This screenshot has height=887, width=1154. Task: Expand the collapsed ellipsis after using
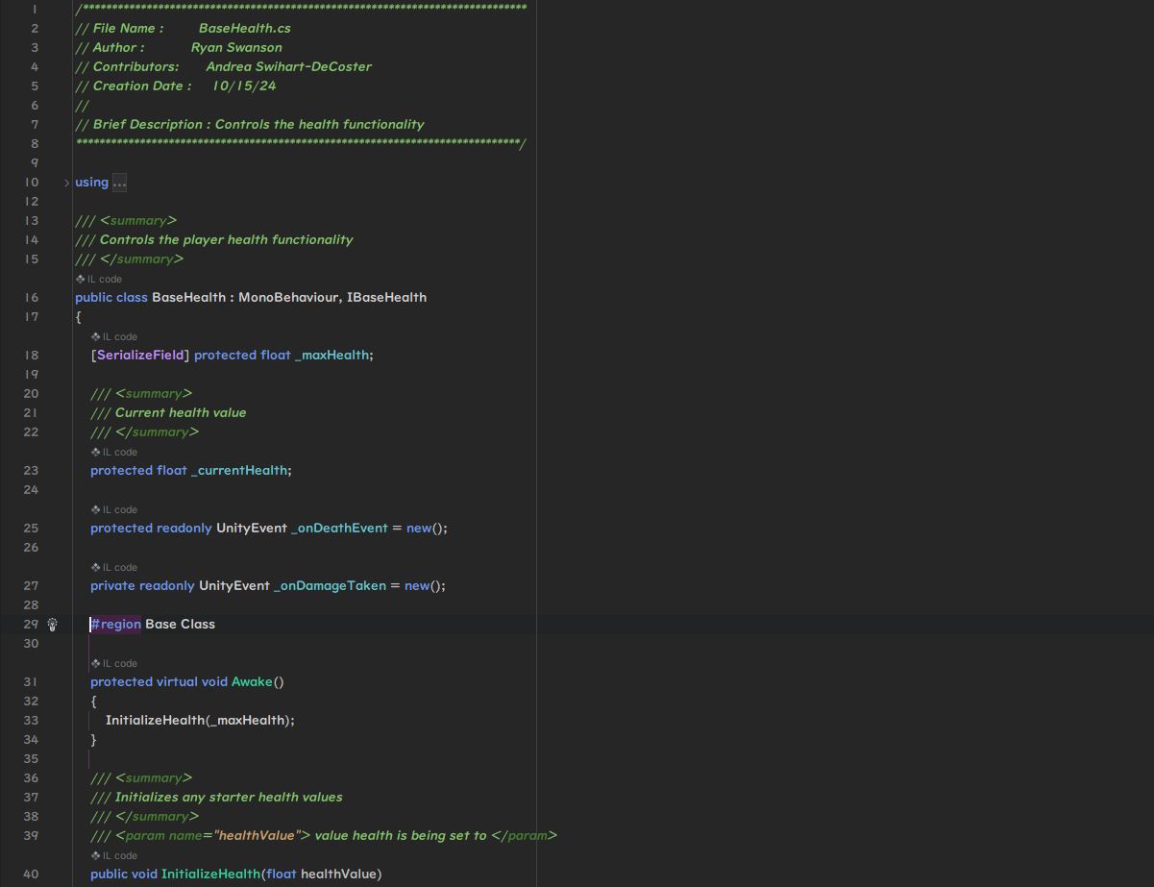click(119, 183)
